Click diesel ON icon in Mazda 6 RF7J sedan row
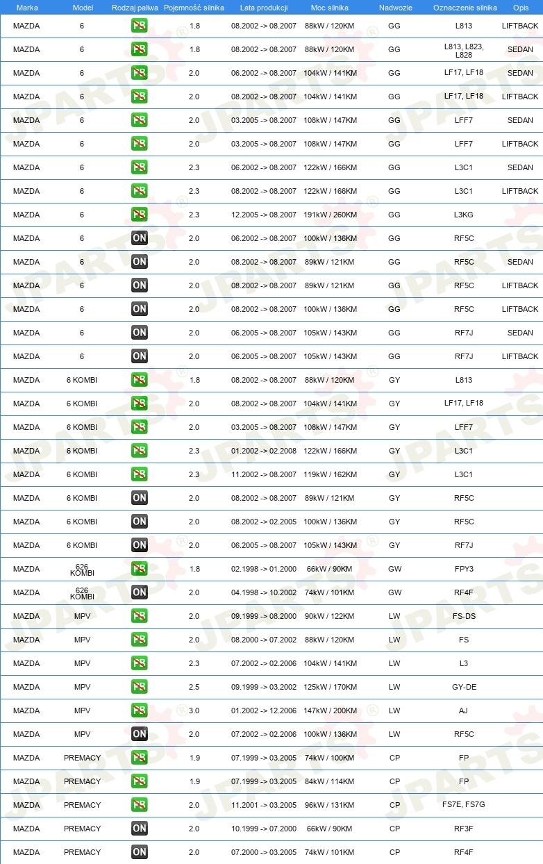The height and width of the screenshot is (864, 543). click(x=140, y=333)
